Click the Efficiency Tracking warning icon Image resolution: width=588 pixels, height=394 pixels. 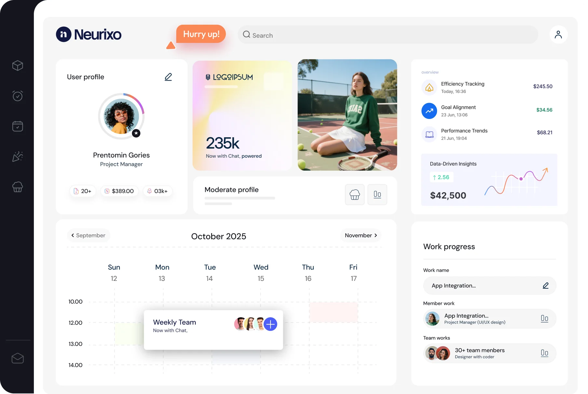429,87
